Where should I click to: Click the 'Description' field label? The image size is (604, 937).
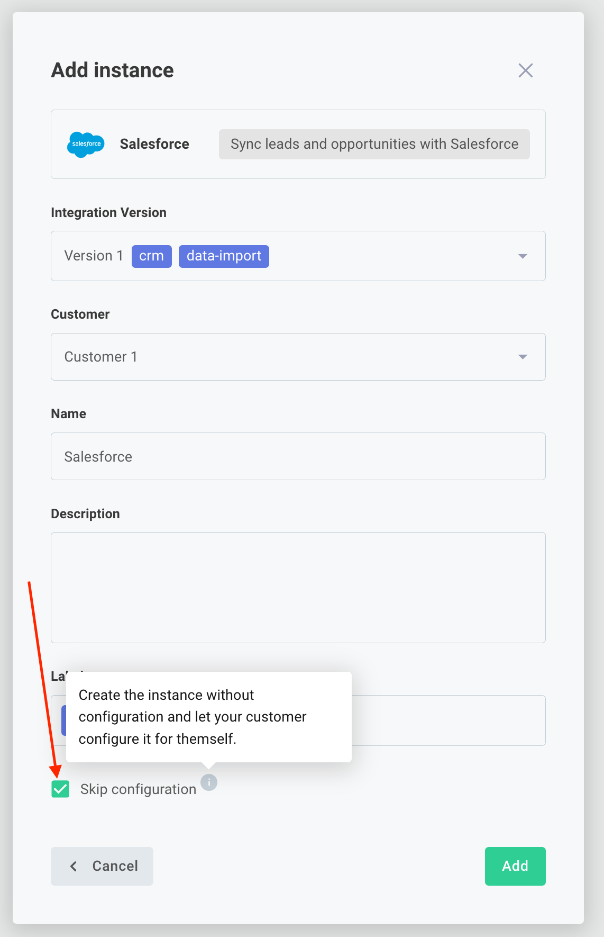coord(85,513)
